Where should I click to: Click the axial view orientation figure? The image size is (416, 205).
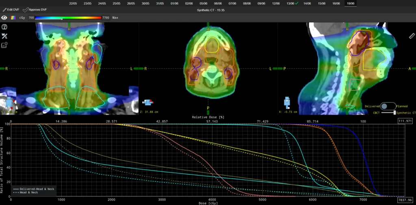pos(148,102)
